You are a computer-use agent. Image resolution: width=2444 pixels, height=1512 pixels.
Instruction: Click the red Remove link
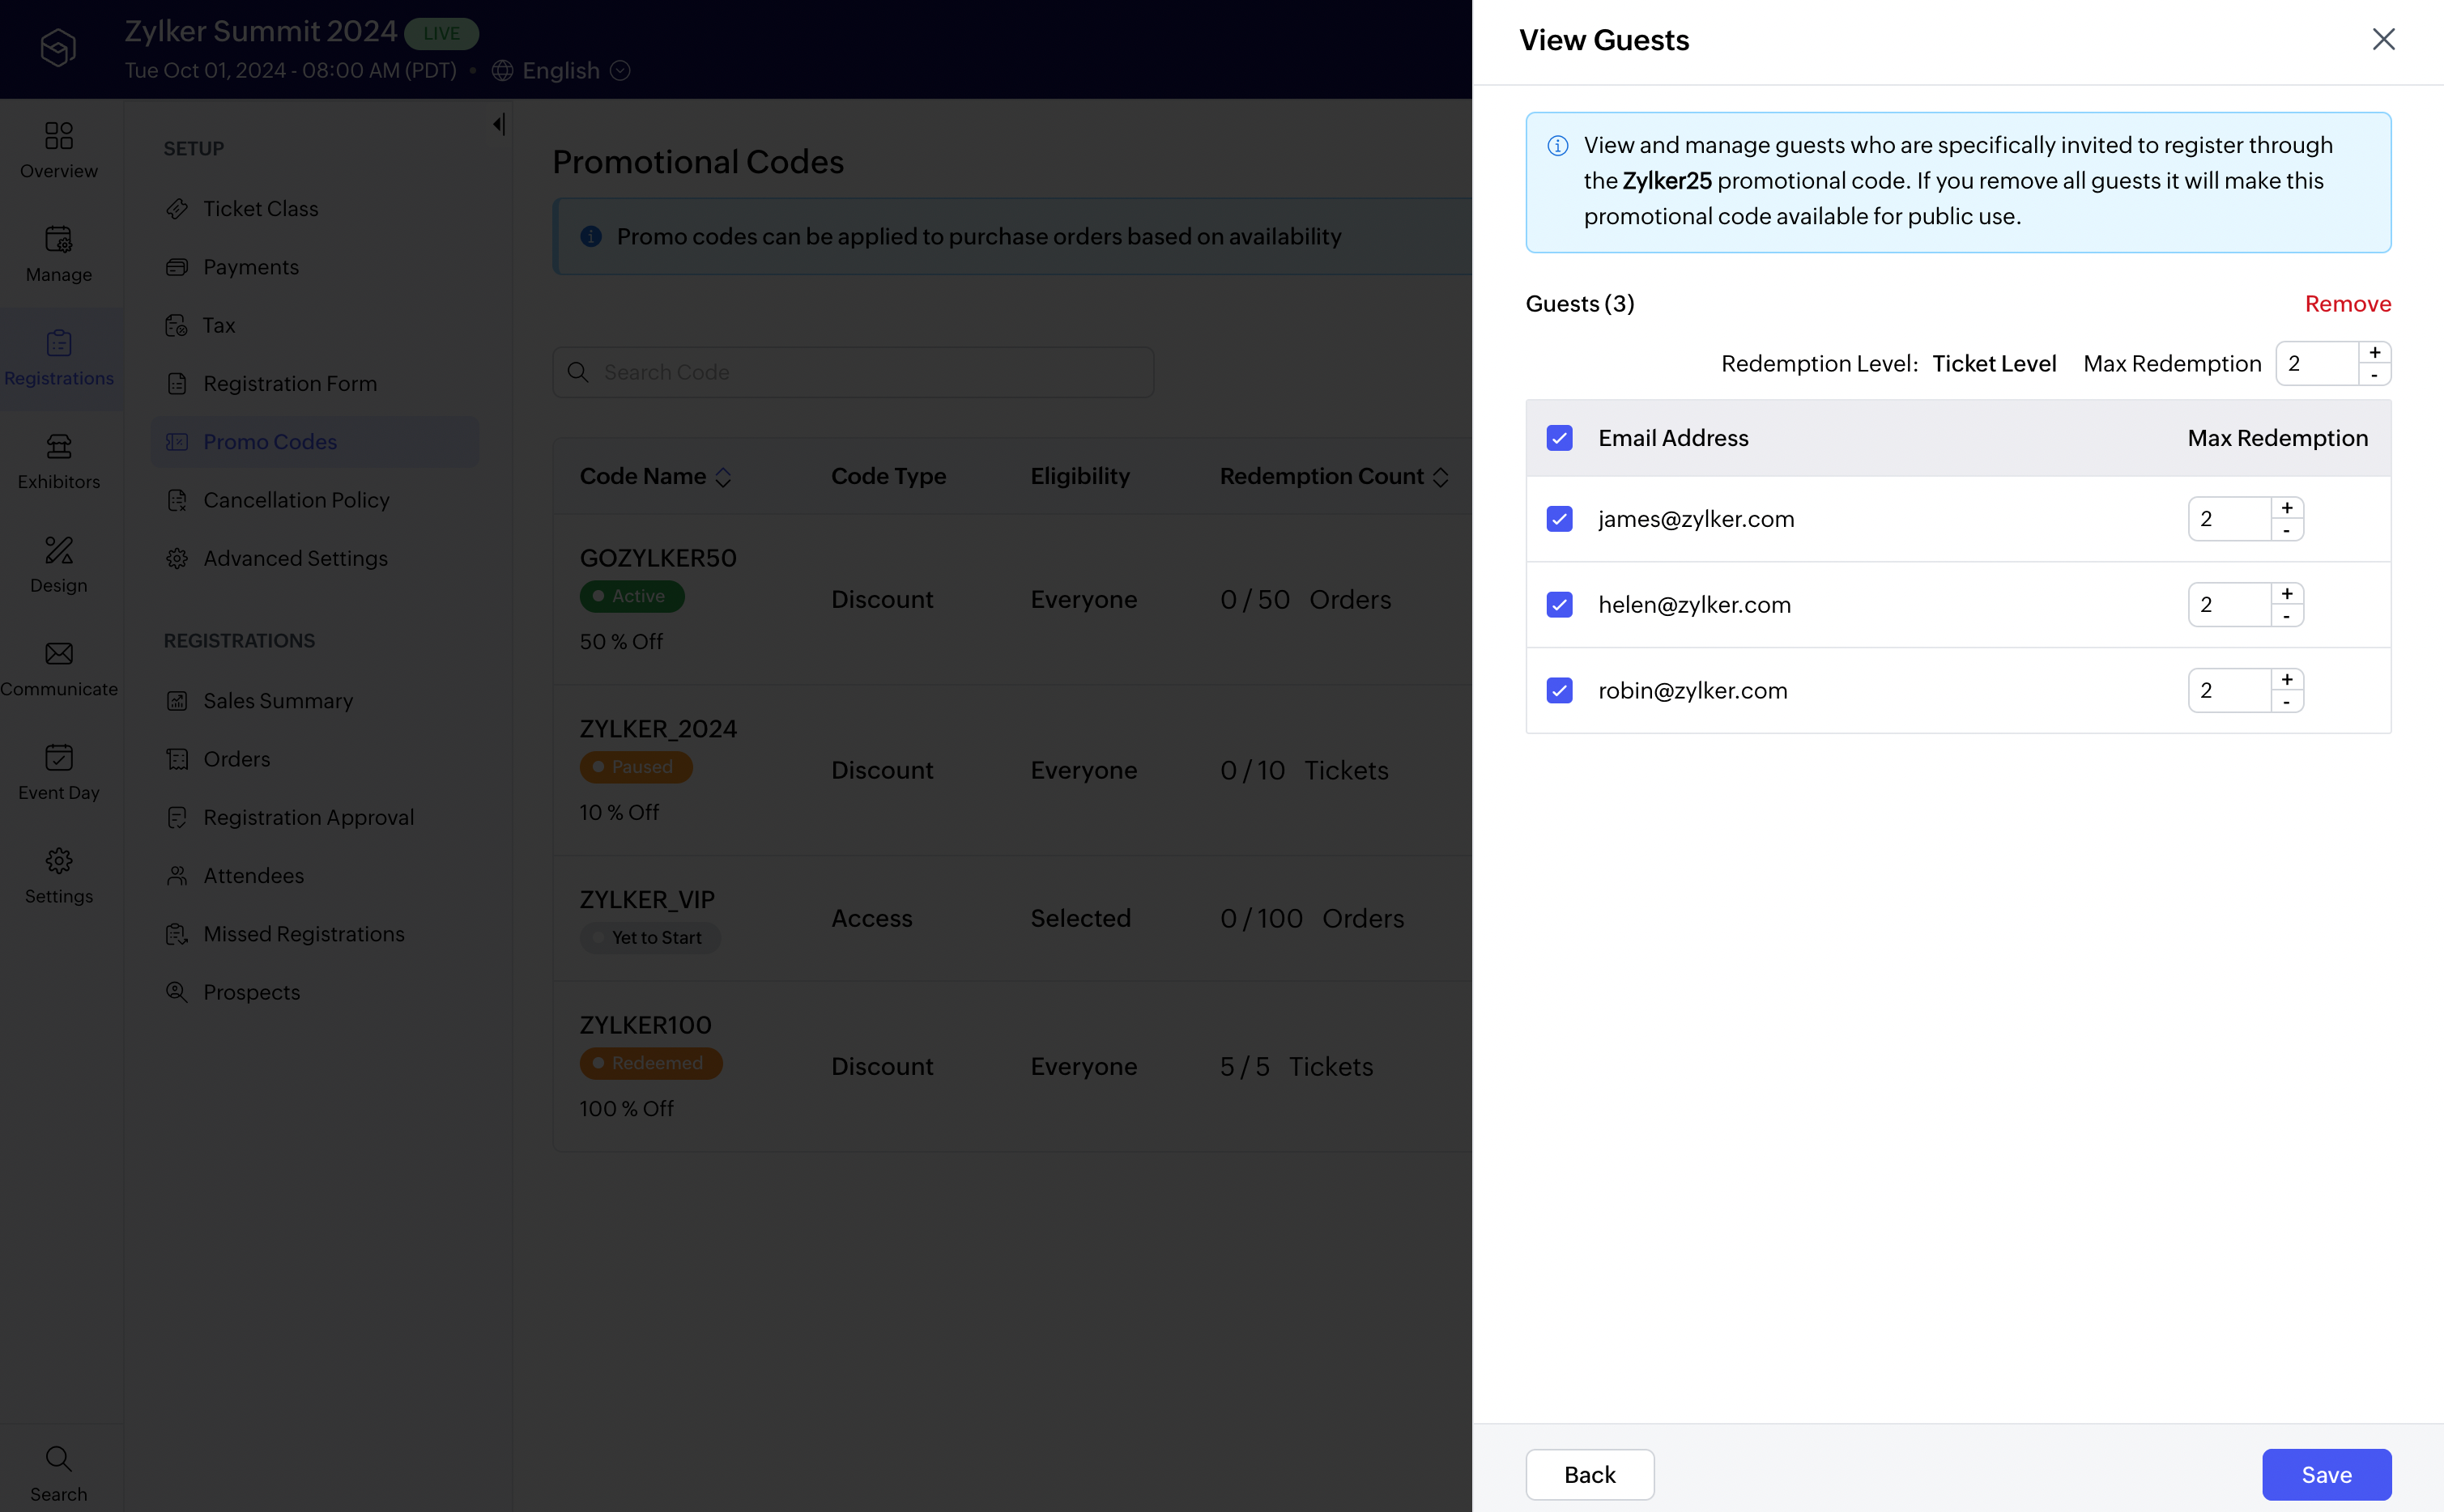[x=2347, y=304]
